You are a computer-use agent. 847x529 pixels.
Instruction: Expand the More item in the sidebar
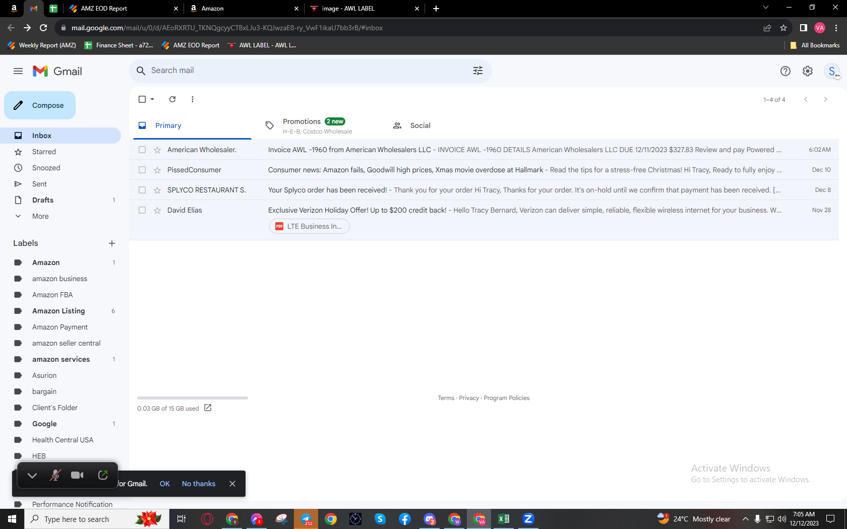click(x=40, y=216)
